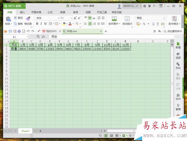This screenshot has height=141, width=187.
Task: Click the Paste clipboard icon
Action: click(8, 19)
